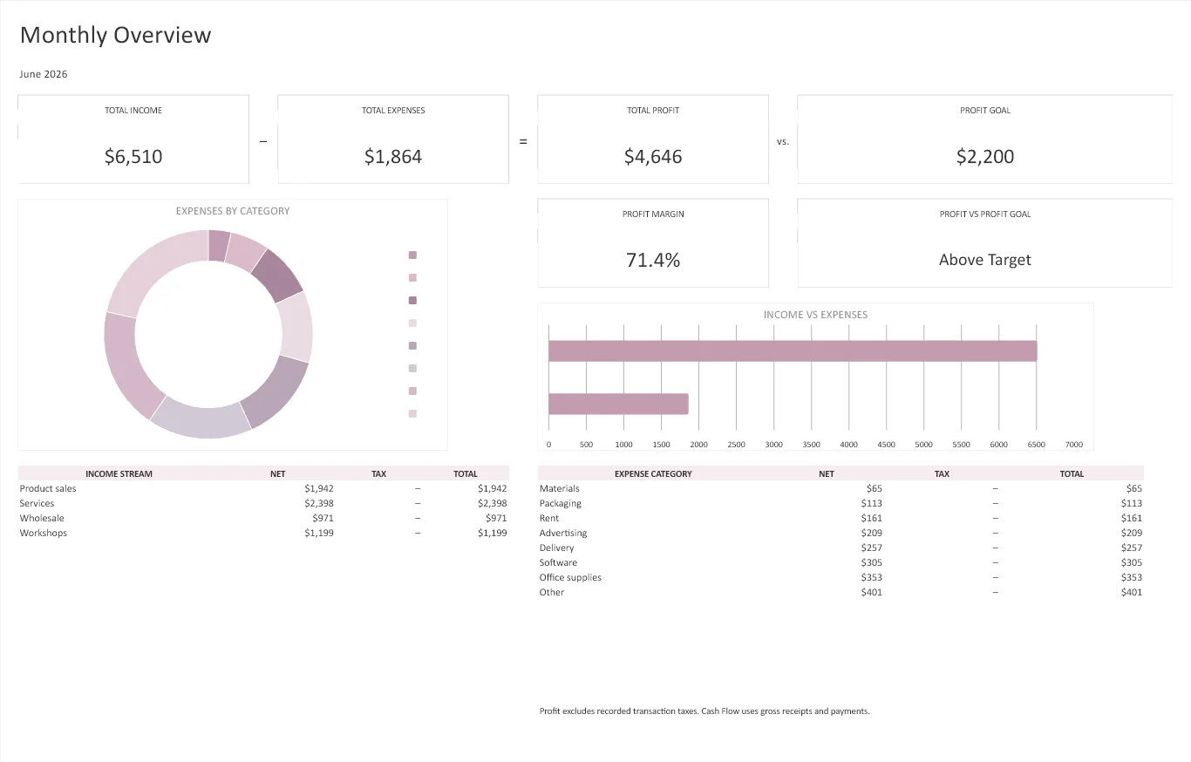Click the Services income stream label
The width and height of the screenshot is (1191, 762).
(37, 503)
